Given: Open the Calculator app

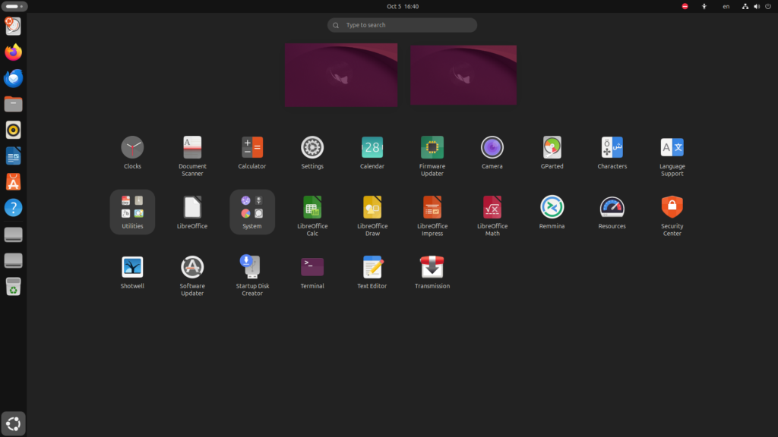Looking at the screenshot, I should 252,152.
